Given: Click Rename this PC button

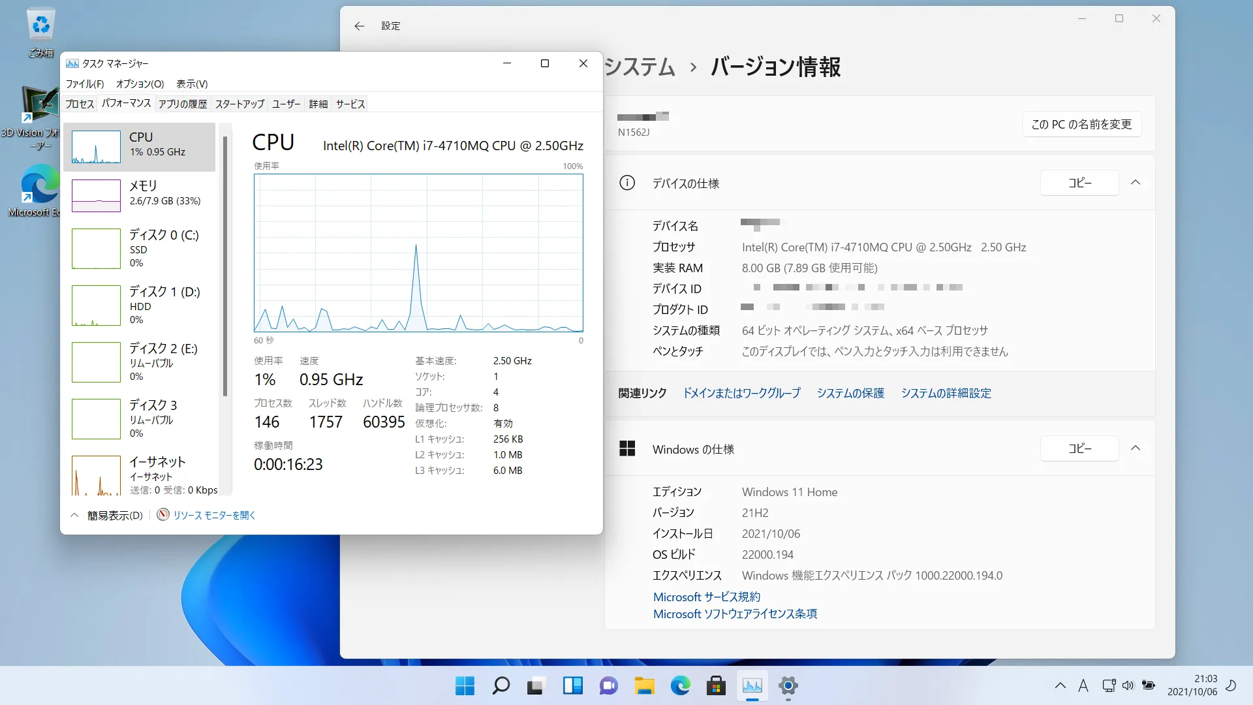Looking at the screenshot, I should 1081,124.
